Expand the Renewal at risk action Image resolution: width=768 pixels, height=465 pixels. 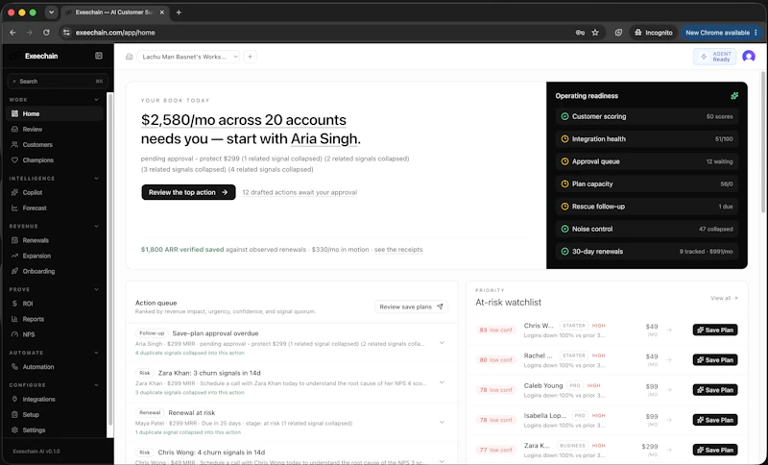click(x=442, y=423)
